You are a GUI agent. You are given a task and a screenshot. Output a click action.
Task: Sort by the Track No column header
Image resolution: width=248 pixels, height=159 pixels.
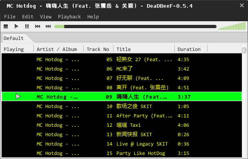tap(98, 49)
